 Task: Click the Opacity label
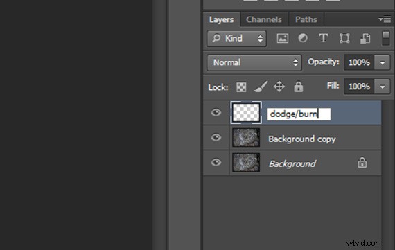point(324,62)
